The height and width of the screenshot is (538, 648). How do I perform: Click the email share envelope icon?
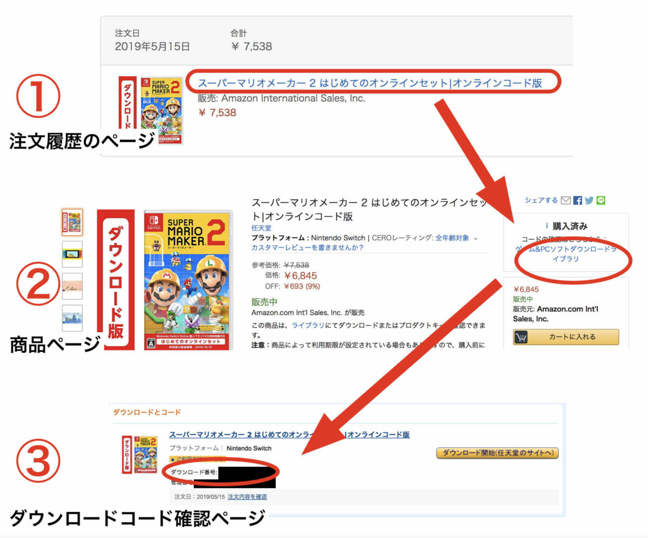click(x=566, y=200)
